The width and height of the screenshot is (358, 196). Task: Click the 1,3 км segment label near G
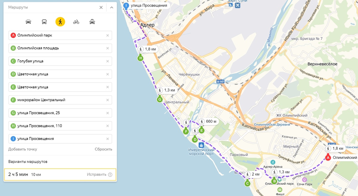pos(166,90)
